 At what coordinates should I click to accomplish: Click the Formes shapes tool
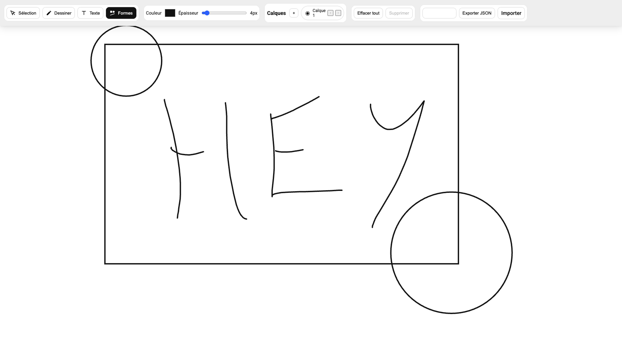121,13
